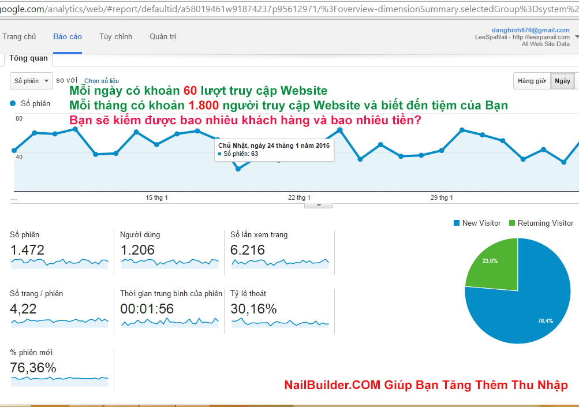This screenshot has height=407, width=579.
Task: Click the session duration 00:01:56 value
Action: point(147,309)
